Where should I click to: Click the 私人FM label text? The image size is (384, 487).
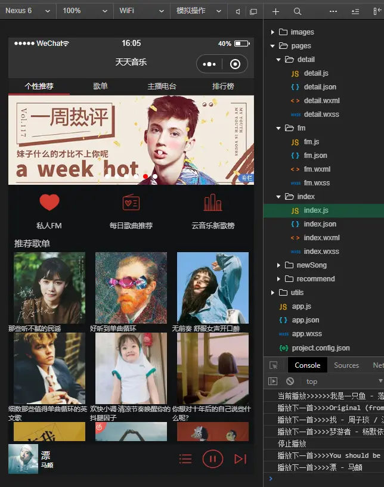(49, 226)
